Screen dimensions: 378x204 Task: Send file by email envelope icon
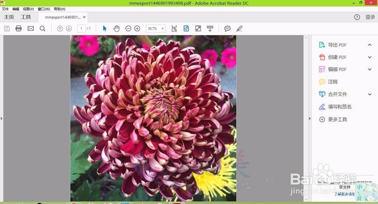coord(31,28)
